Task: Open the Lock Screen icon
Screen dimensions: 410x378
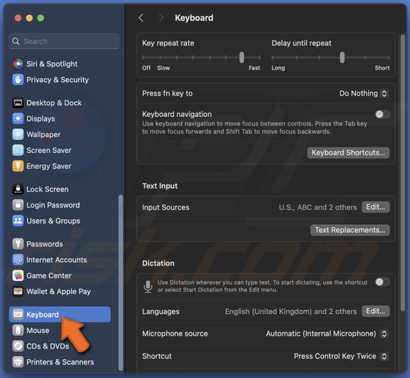Action: (x=18, y=189)
